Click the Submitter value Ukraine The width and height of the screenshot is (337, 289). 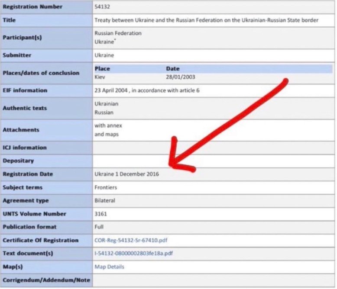[x=104, y=55]
